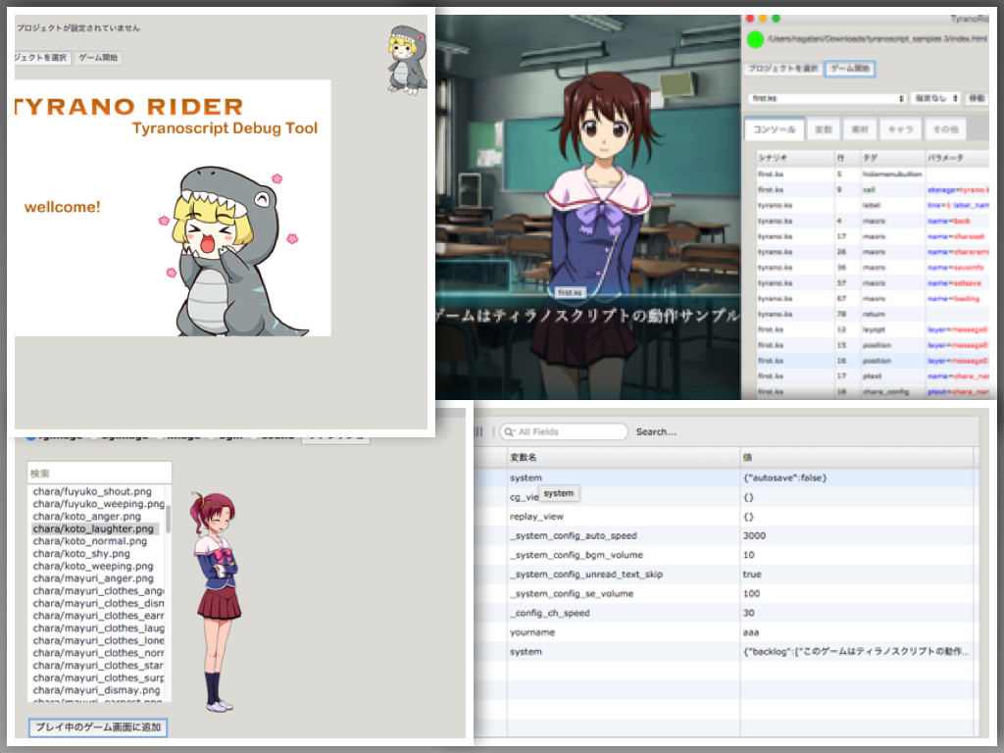Screen dimensions: 1004x753
Task: Select the console row with ptext tag
Action: click(872, 376)
